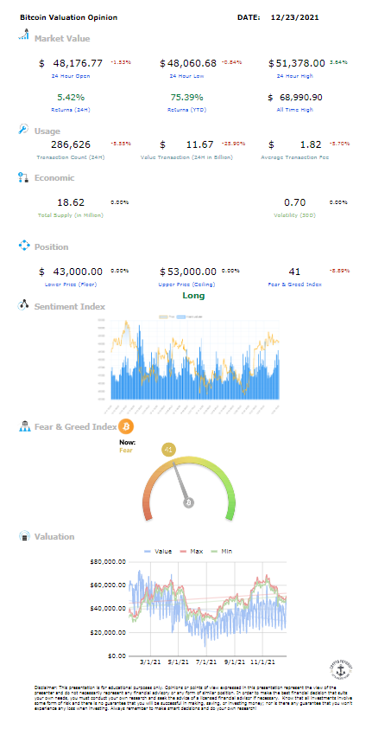Toggle the Max series in Valuation legend
391x729 pixels.
pos(192,552)
